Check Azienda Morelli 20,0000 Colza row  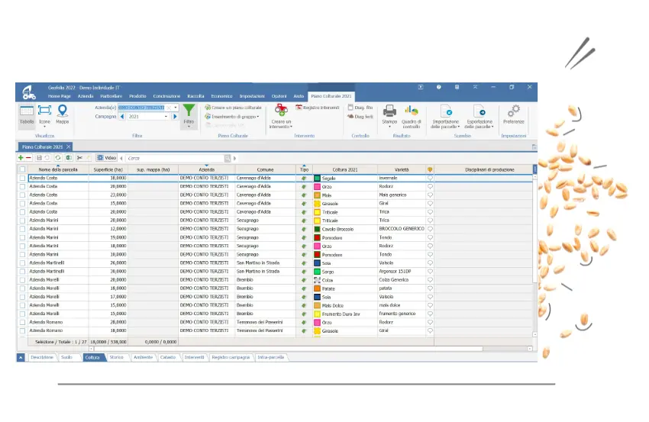[22, 279]
